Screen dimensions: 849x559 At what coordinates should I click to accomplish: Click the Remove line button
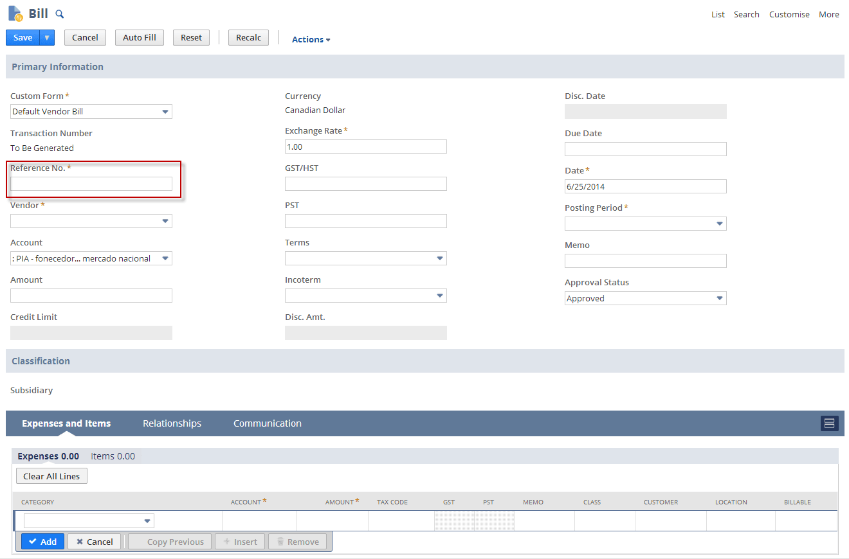tap(297, 542)
